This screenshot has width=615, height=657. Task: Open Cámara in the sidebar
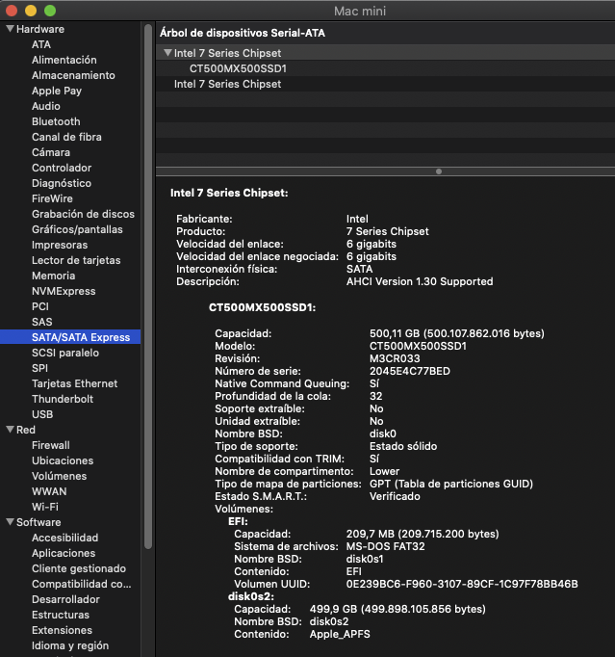(x=51, y=152)
